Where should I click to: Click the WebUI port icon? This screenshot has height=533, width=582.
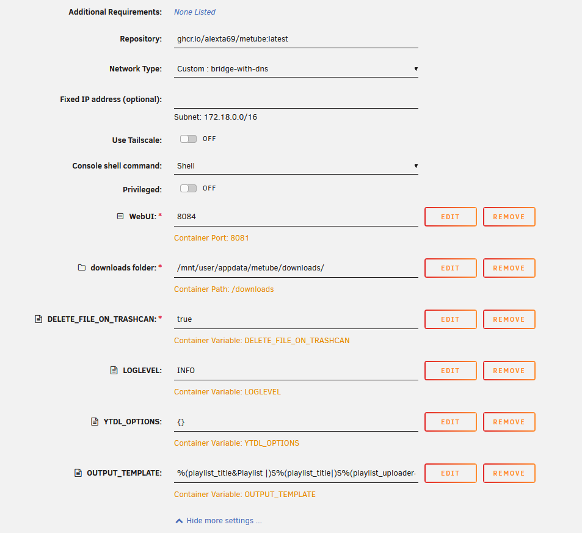pos(120,216)
